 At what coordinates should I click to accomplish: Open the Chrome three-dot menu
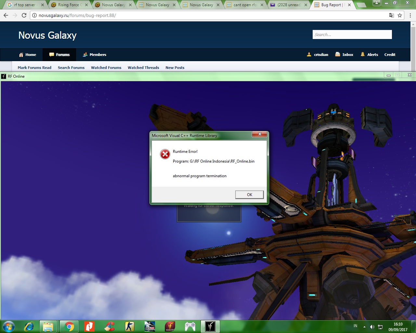point(410,15)
